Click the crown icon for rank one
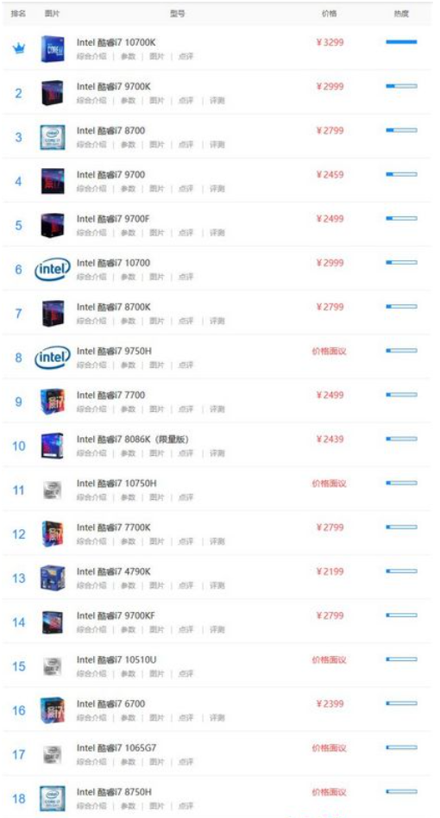Image resolution: width=440 pixels, height=818 pixels. coord(19,48)
